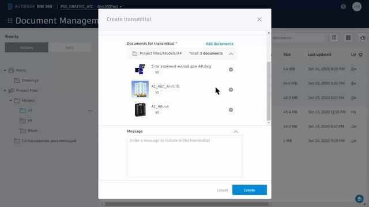Click the 'Jan 24, 2020 9:29 PM' cell in the 1.4 MB row
The width and height of the screenshot is (369, 207).
[x=326, y=69]
